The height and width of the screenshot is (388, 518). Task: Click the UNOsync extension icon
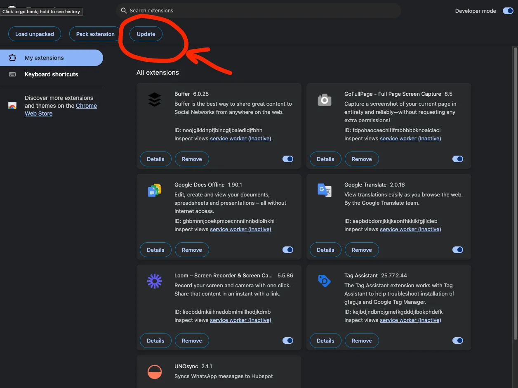[154, 371]
